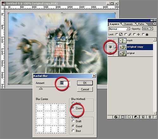The width and height of the screenshot is (158, 139).
Task: Click the top-left transform handle on canvas
Action: pyautogui.click(x=9, y=13)
